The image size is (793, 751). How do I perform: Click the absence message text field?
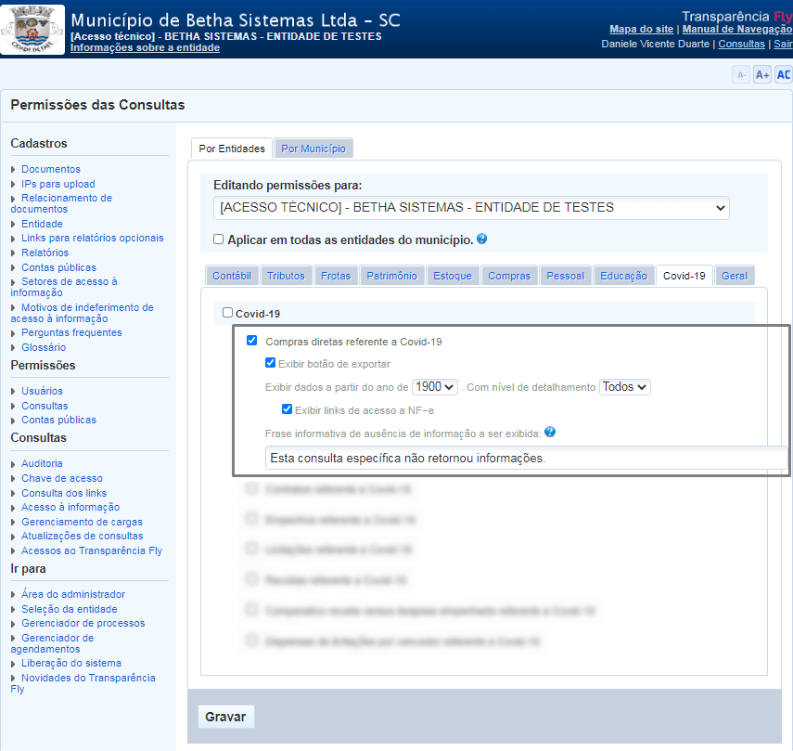tap(524, 458)
